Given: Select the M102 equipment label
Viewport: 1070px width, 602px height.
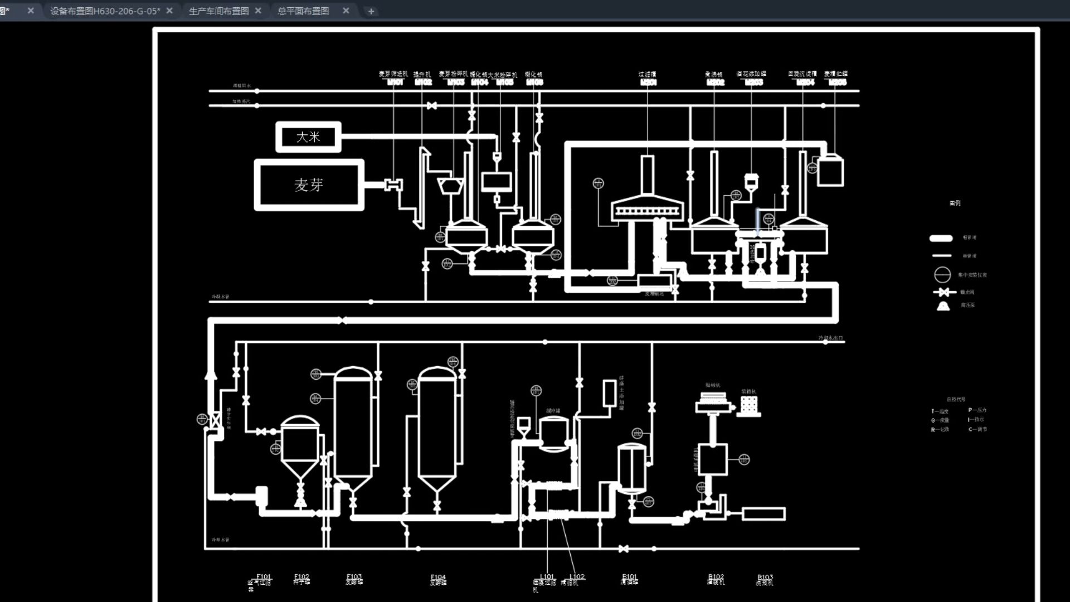Looking at the screenshot, I should click(423, 82).
